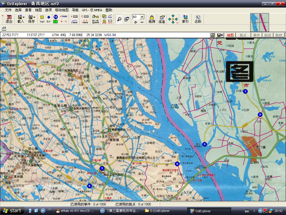286x215 pixels.
Task: Switch to the 航迹 tracks tab
Action: tap(268, 35)
